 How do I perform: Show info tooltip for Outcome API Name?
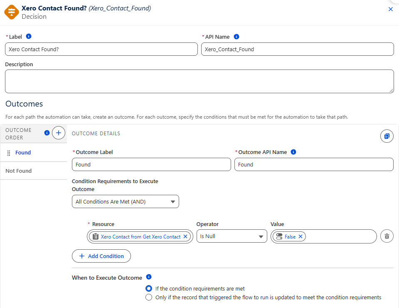(293, 152)
